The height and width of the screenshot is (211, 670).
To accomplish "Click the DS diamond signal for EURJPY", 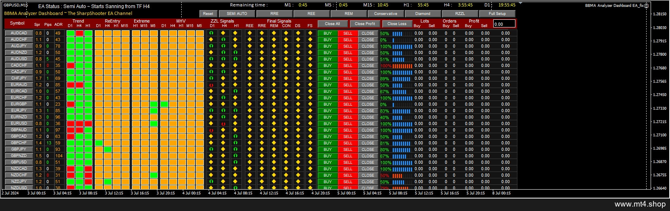I will (x=298, y=111).
